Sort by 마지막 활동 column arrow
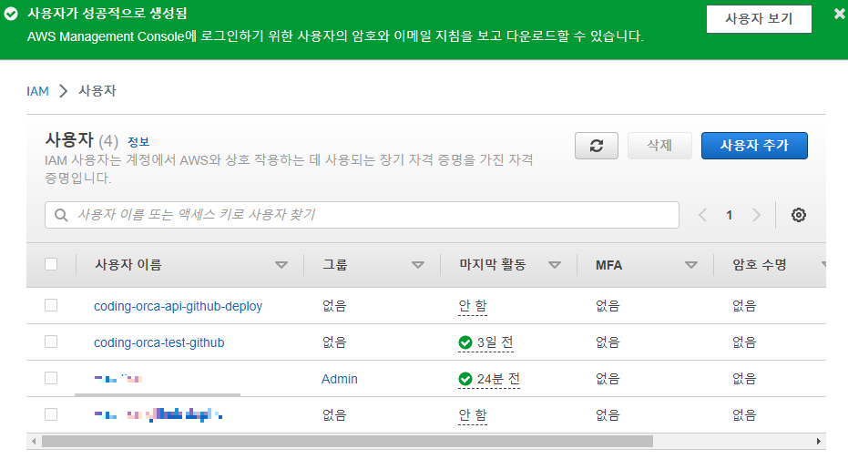 coord(555,265)
